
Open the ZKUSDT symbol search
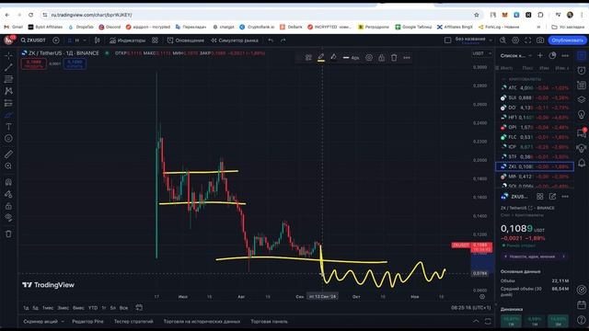click(33, 40)
